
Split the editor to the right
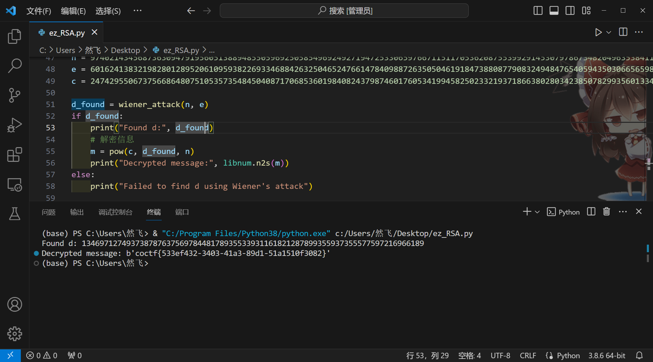coord(623,32)
